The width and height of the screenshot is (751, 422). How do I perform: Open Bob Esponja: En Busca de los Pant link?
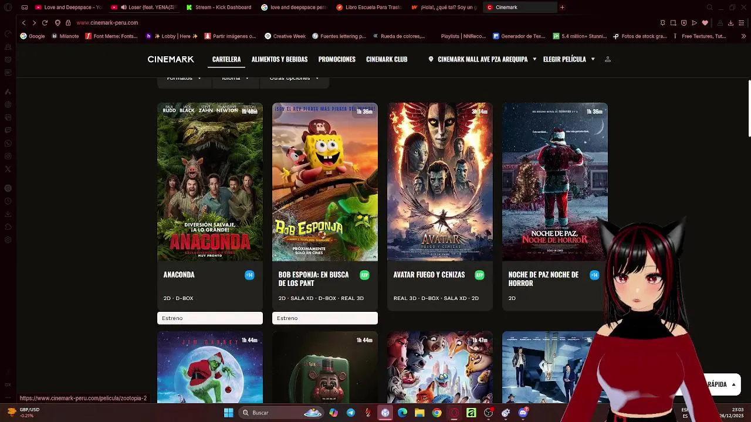click(x=313, y=279)
